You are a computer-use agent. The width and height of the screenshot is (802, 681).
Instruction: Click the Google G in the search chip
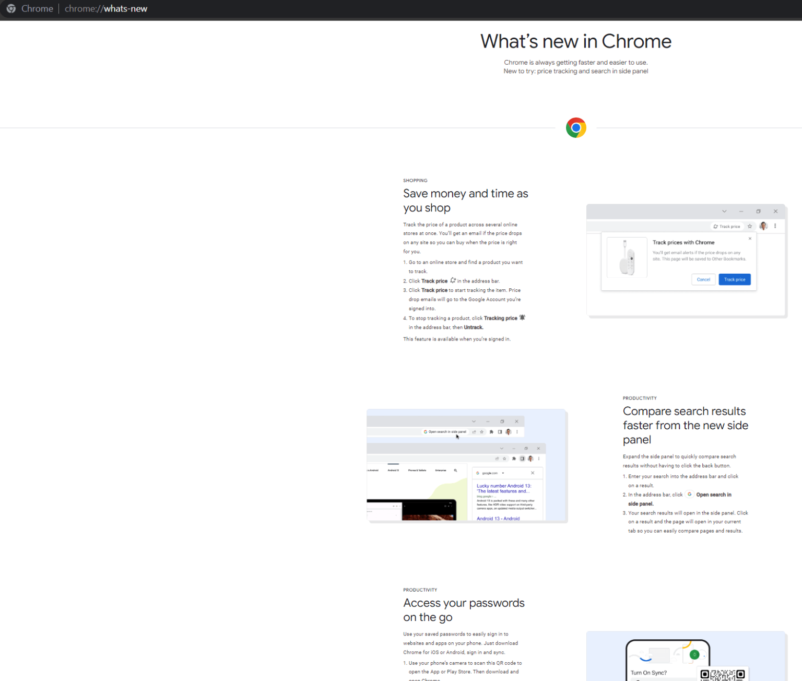click(426, 432)
